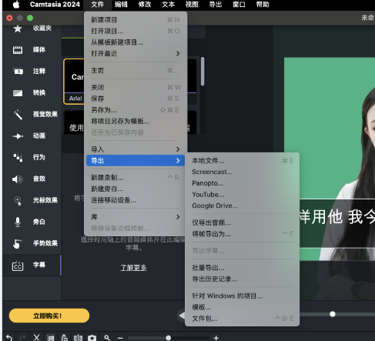Click the timeline zoom in plus button

tap(216, 338)
